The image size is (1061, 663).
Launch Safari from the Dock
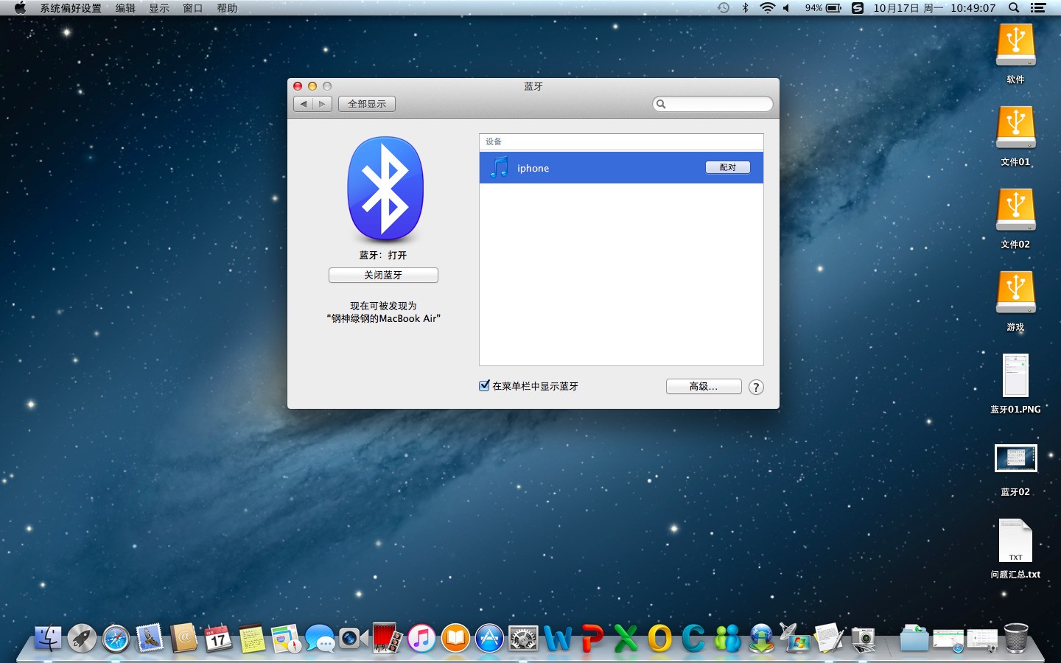coord(116,638)
